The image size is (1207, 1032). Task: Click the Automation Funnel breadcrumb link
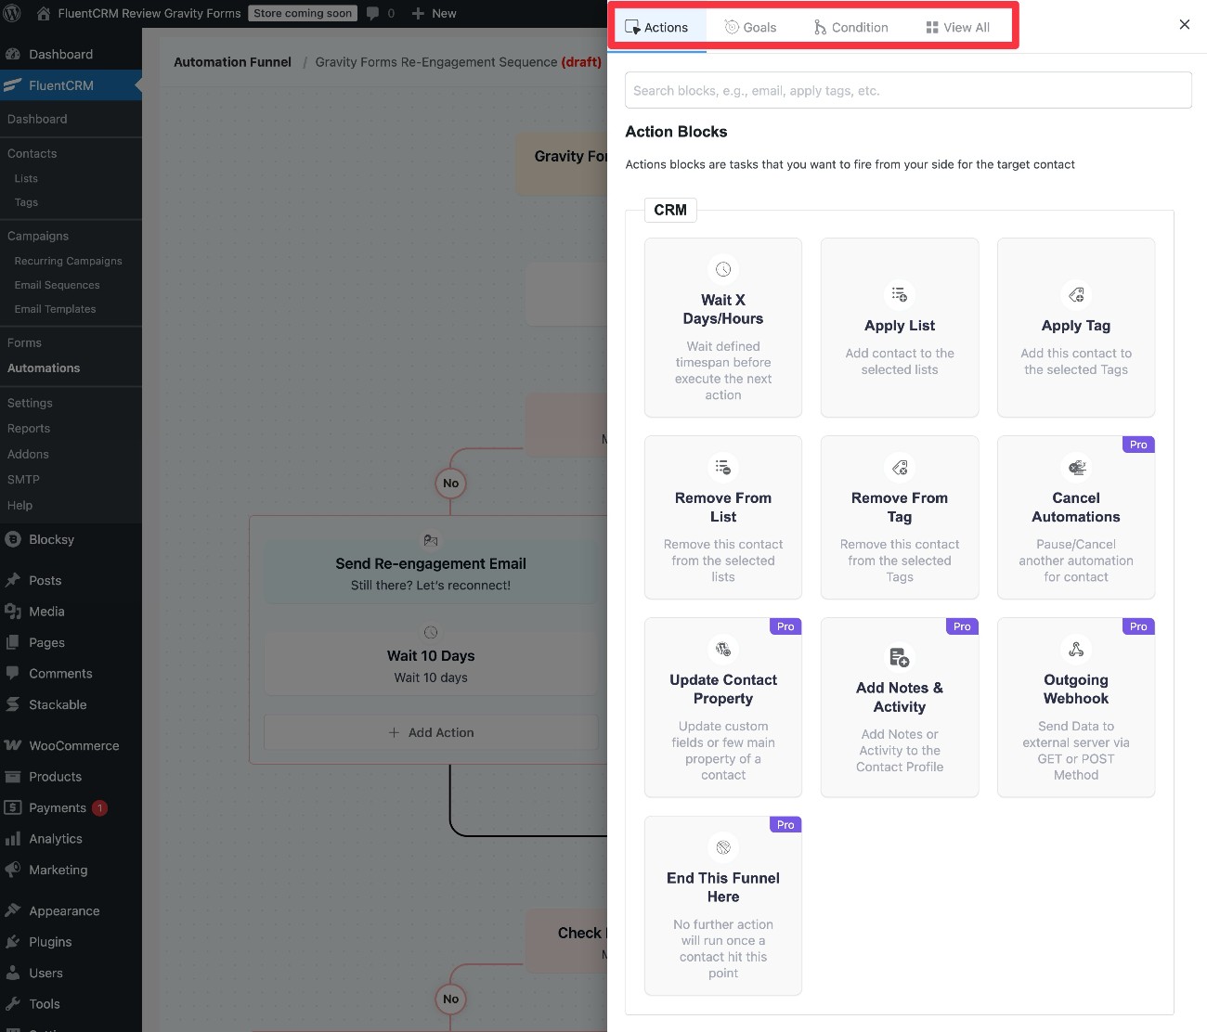click(x=232, y=62)
